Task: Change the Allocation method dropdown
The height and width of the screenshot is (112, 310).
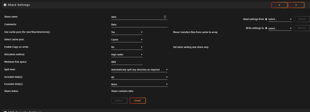Action: click(127, 54)
